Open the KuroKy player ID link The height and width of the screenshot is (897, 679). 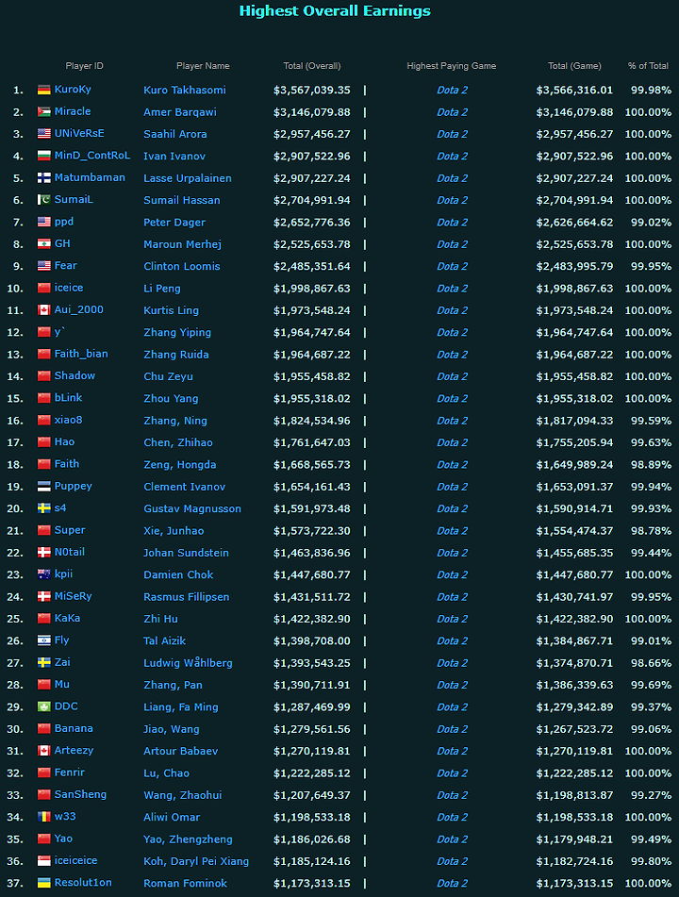point(73,90)
